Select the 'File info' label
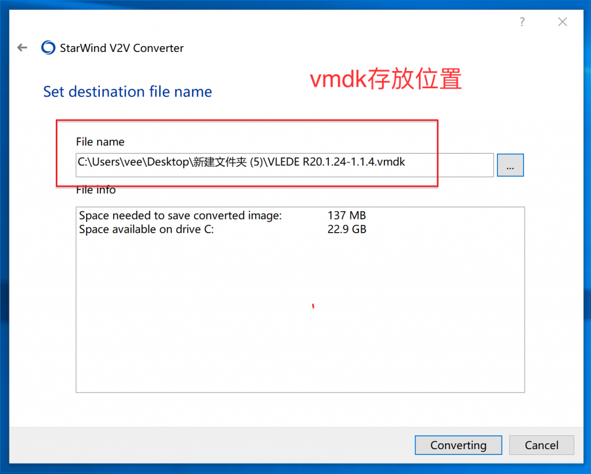This screenshot has width=591, height=474. coord(96,190)
